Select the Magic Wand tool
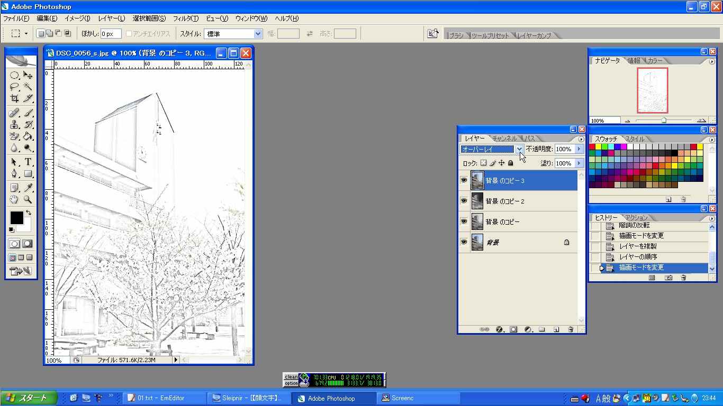Screen dimensions: 723x406 point(28,87)
